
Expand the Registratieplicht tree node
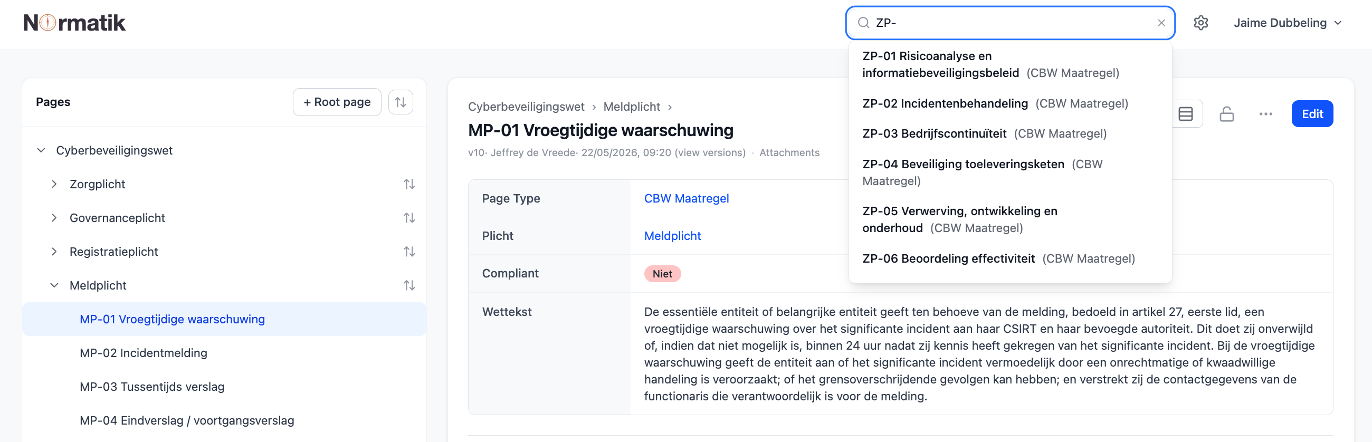point(54,252)
